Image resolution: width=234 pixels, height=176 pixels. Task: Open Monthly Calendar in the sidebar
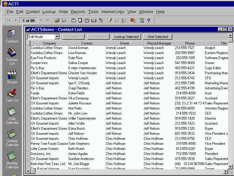[12, 160]
